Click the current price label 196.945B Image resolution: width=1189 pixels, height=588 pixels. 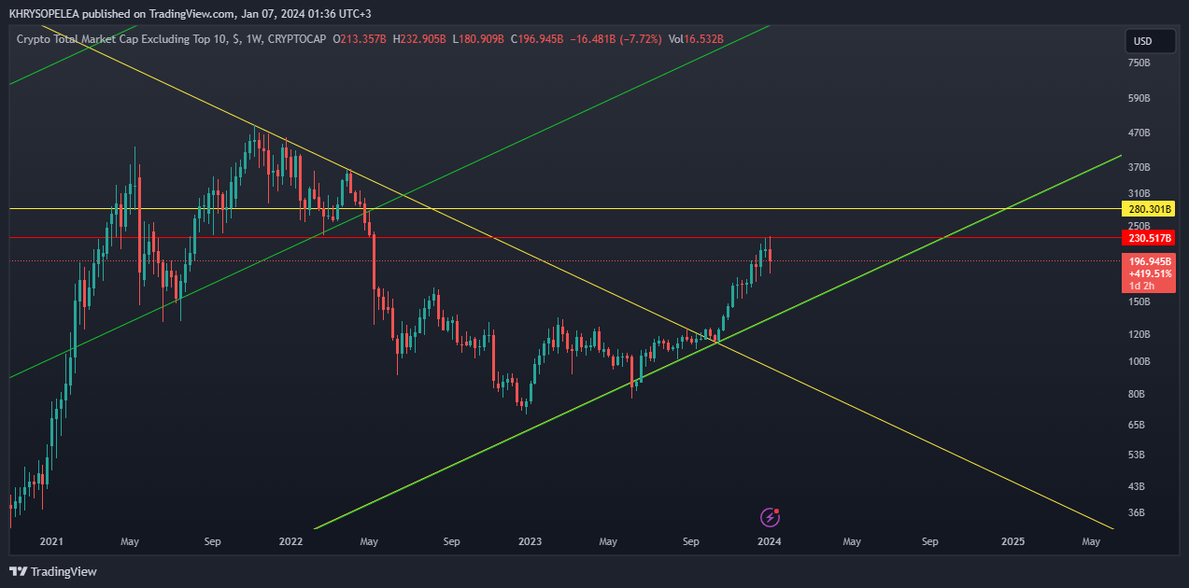coord(1149,261)
